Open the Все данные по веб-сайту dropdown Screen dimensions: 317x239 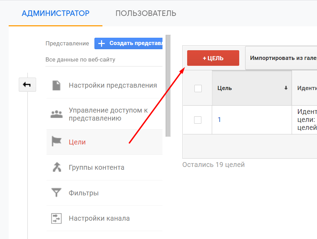tap(104, 60)
